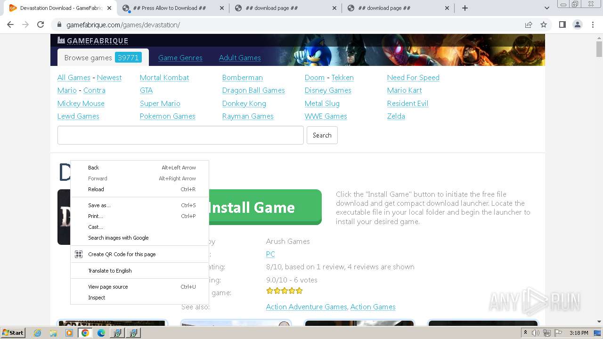The image size is (603, 339).
Task: Open the Metal Slug link
Action: click(322, 104)
